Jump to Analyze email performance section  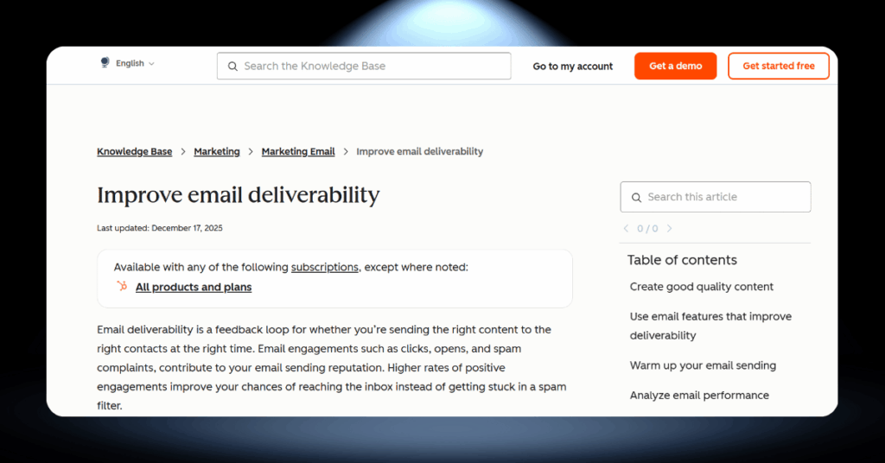[699, 396]
